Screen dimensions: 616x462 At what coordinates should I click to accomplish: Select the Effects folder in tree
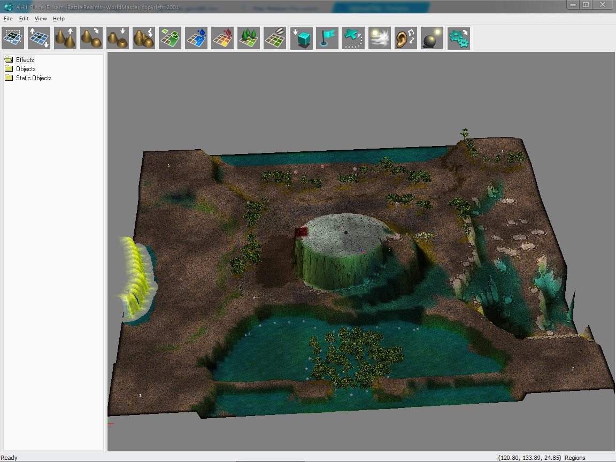[x=25, y=60]
